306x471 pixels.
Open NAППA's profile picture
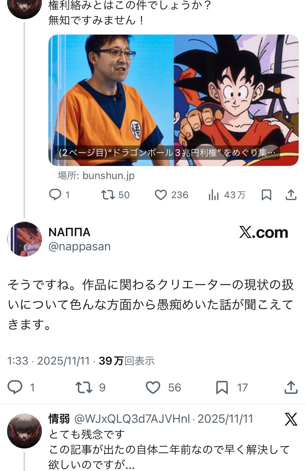pyautogui.click(x=24, y=239)
